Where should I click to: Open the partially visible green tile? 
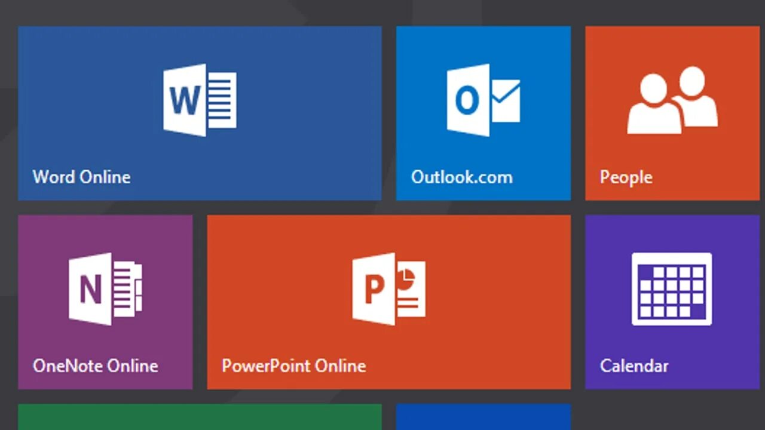click(200, 417)
